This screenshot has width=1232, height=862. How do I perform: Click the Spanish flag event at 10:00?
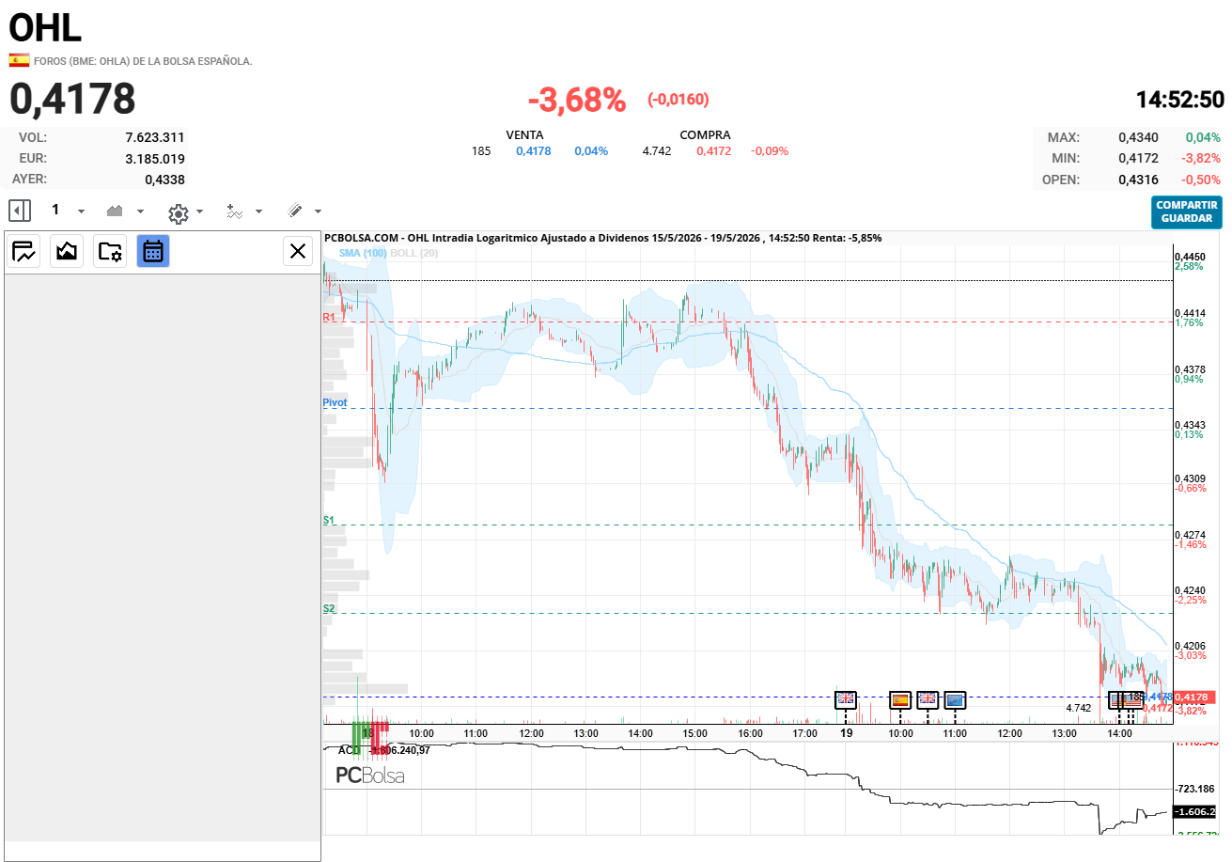[900, 699]
